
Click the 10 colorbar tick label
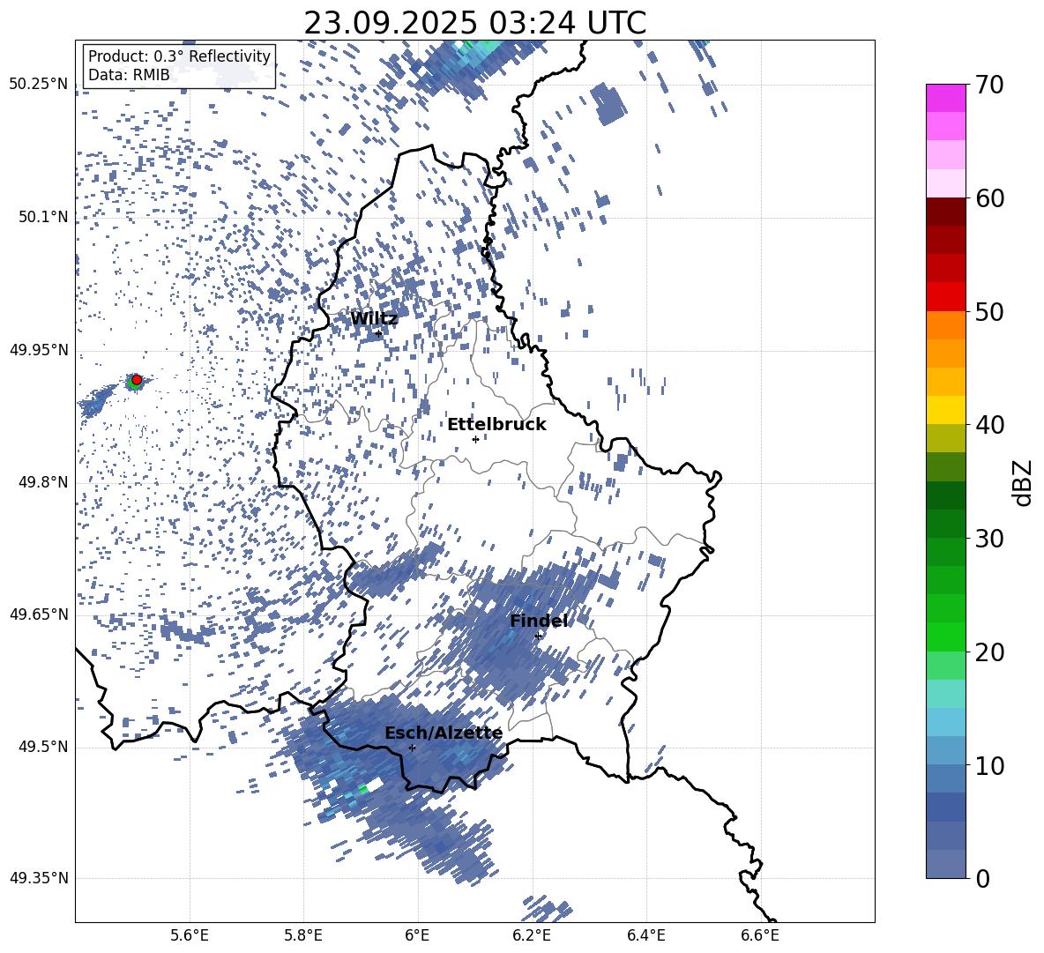[989, 766]
